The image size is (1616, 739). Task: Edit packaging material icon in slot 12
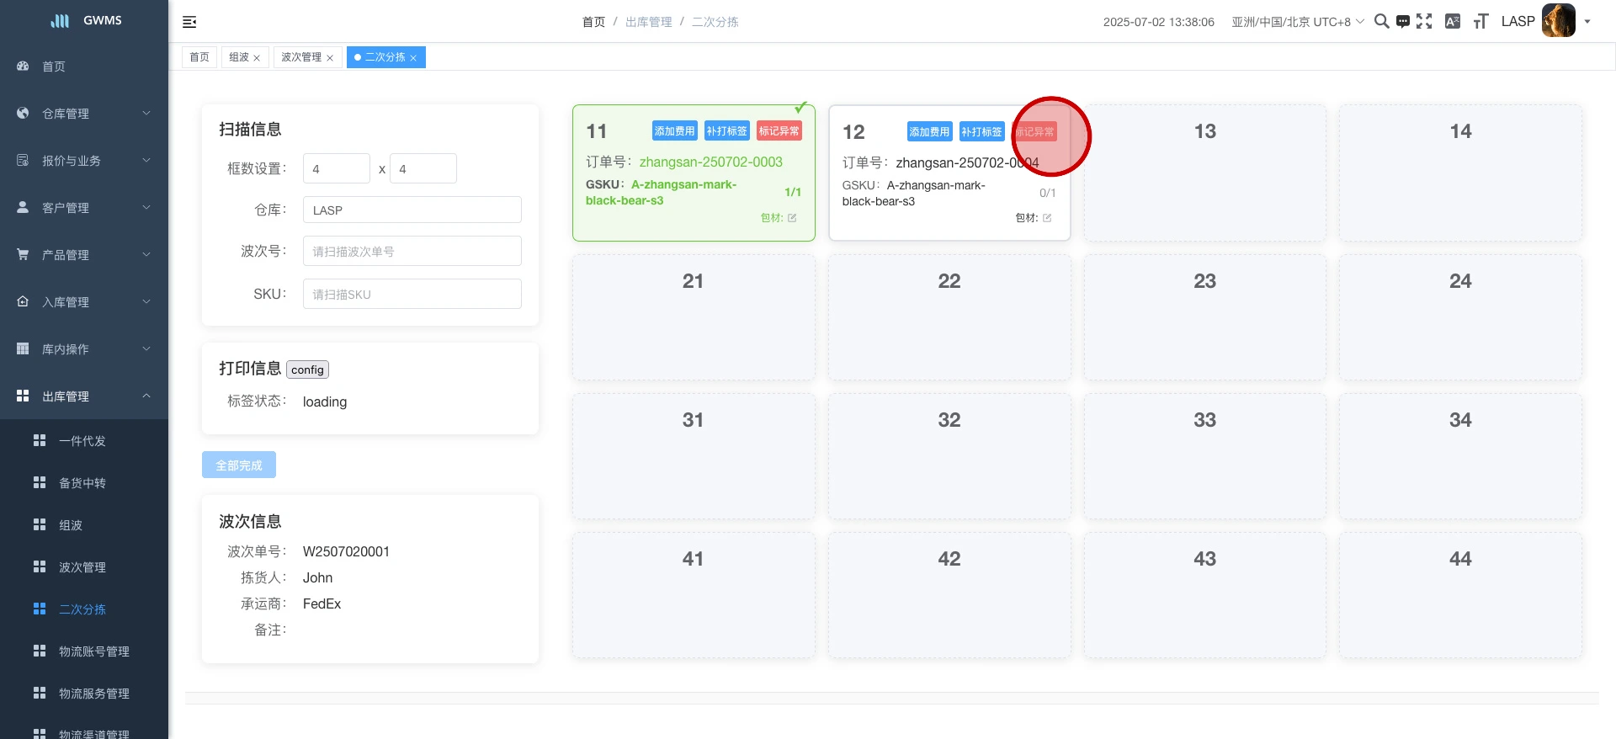point(1047,218)
